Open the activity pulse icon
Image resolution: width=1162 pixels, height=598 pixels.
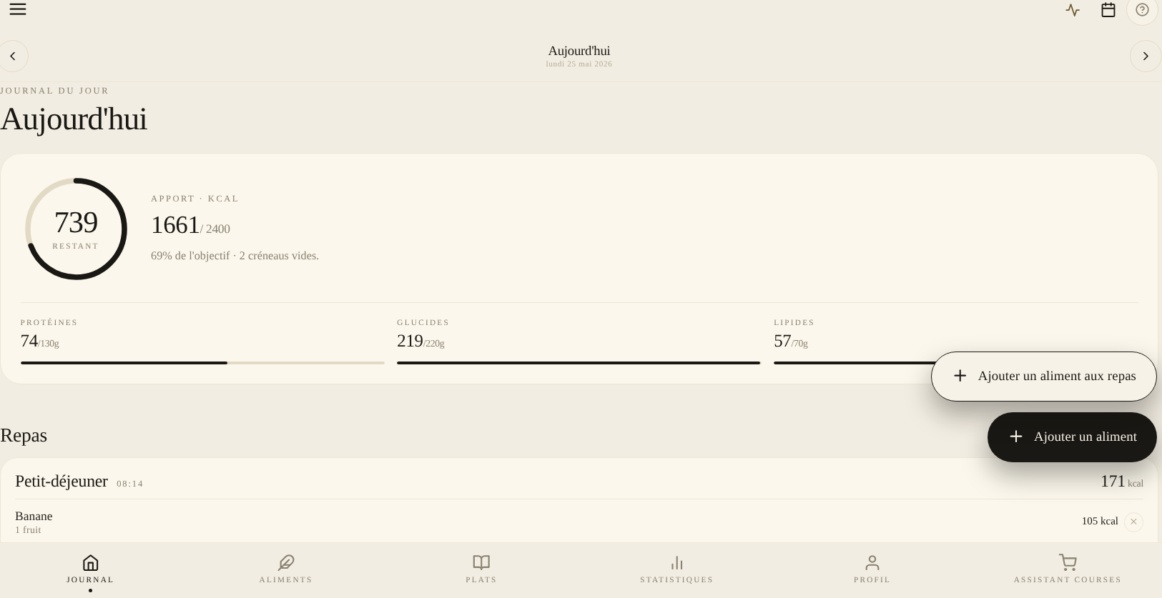[1073, 10]
